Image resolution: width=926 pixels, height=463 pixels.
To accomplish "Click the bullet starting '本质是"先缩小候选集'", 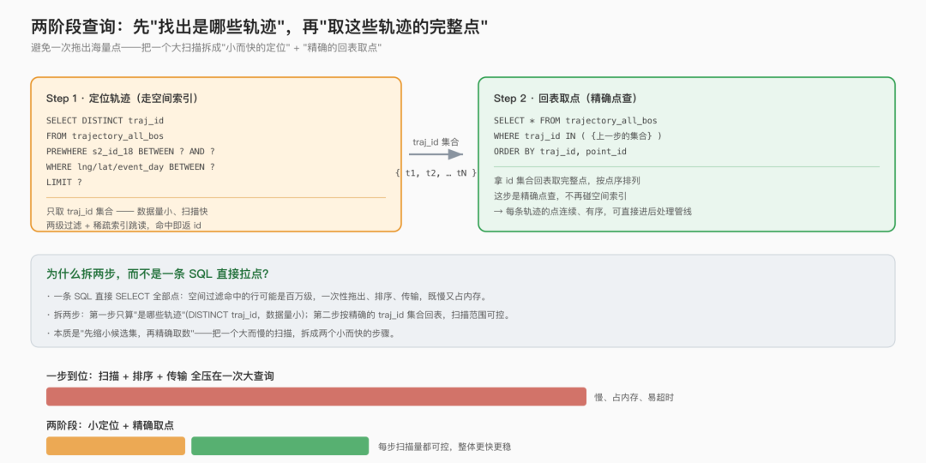I will pos(221,333).
